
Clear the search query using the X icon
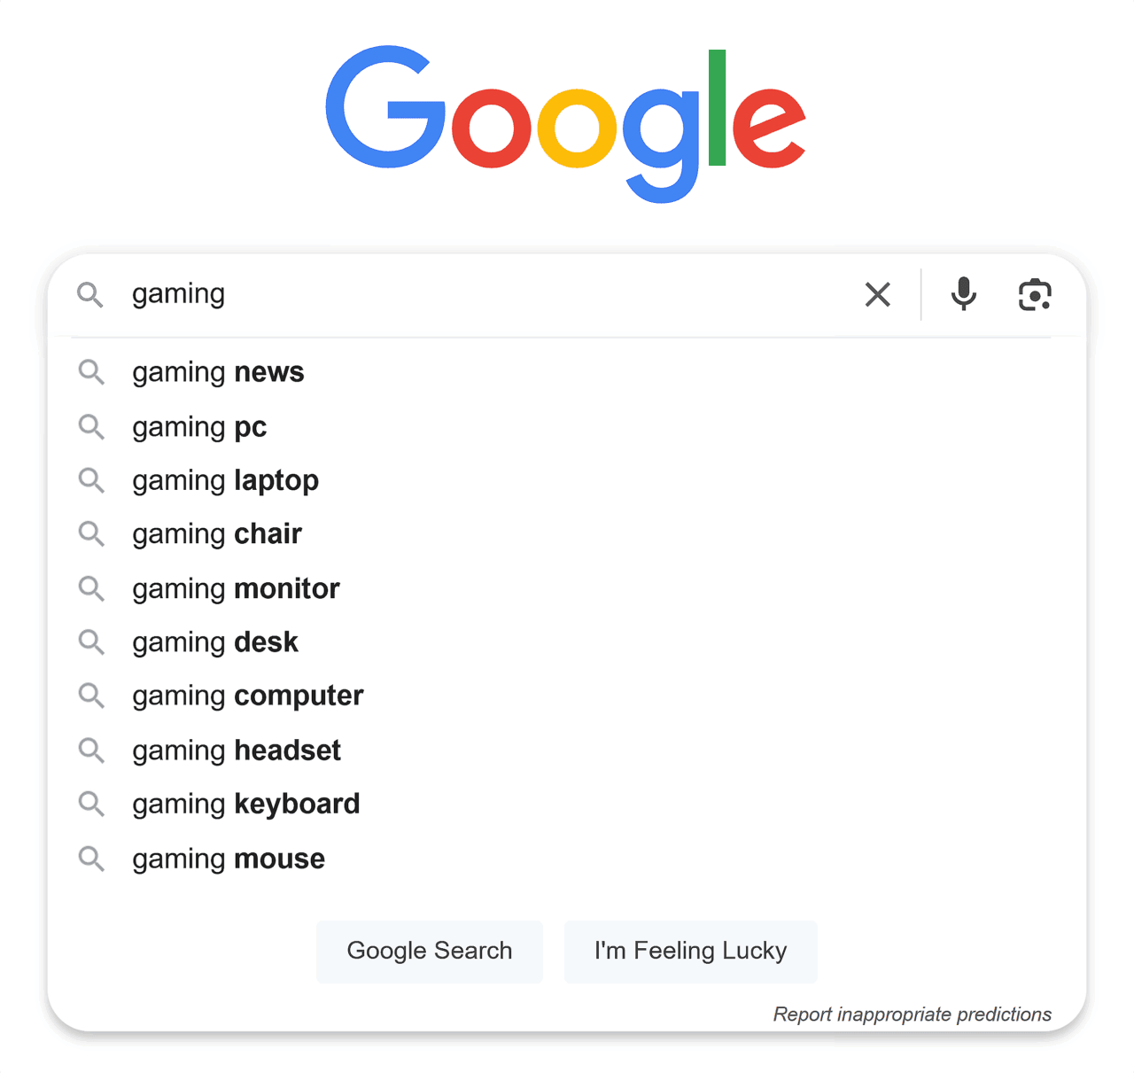(x=877, y=294)
